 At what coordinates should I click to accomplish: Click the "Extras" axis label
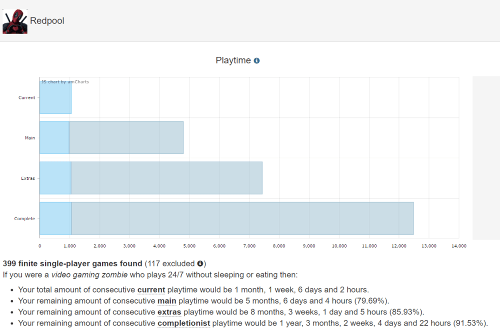point(28,178)
